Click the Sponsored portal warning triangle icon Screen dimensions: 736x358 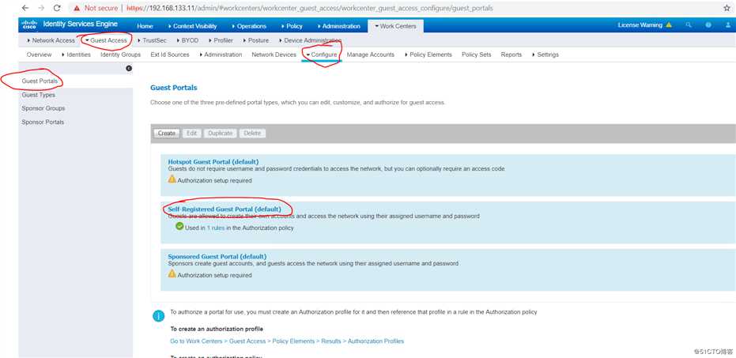point(172,274)
